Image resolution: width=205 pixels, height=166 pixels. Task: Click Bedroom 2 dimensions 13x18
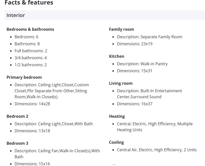coord(32,131)
